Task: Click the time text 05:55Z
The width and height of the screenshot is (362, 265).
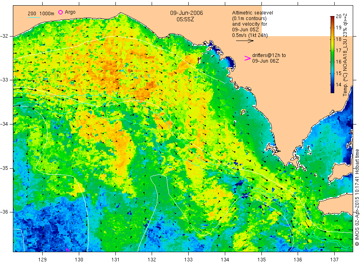Action: 185,20
